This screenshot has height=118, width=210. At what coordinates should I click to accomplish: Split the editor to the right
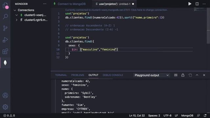[197, 4]
